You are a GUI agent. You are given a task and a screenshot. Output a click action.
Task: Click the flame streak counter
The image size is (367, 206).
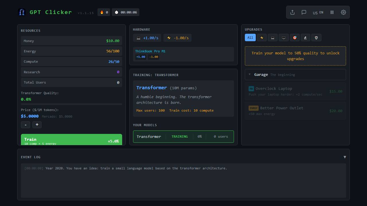coord(104,12)
